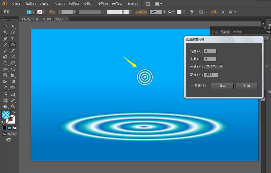Reset to default fill and stroke
The height and width of the screenshot is (173, 271).
[3, 122]
